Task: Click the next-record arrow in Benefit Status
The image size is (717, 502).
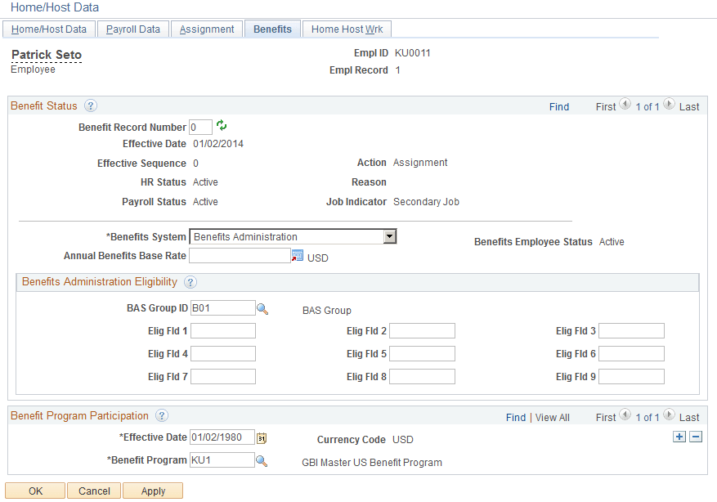Action: point(668,104)
